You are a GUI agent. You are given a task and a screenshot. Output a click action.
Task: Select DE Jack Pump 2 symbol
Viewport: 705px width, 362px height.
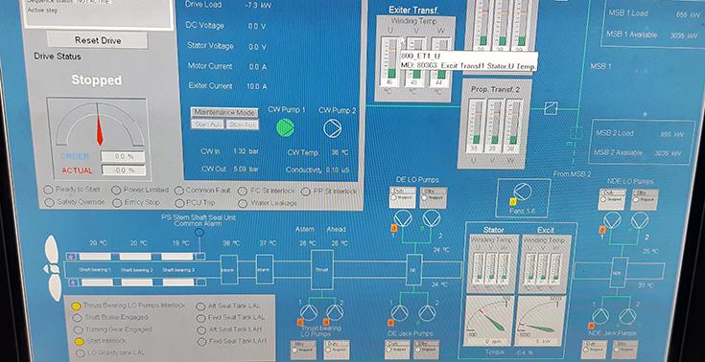pyautogui.click(x=427, y=312)
